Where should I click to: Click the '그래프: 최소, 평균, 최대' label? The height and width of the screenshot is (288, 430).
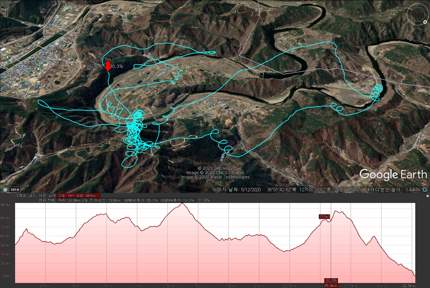tap(35, 196)
